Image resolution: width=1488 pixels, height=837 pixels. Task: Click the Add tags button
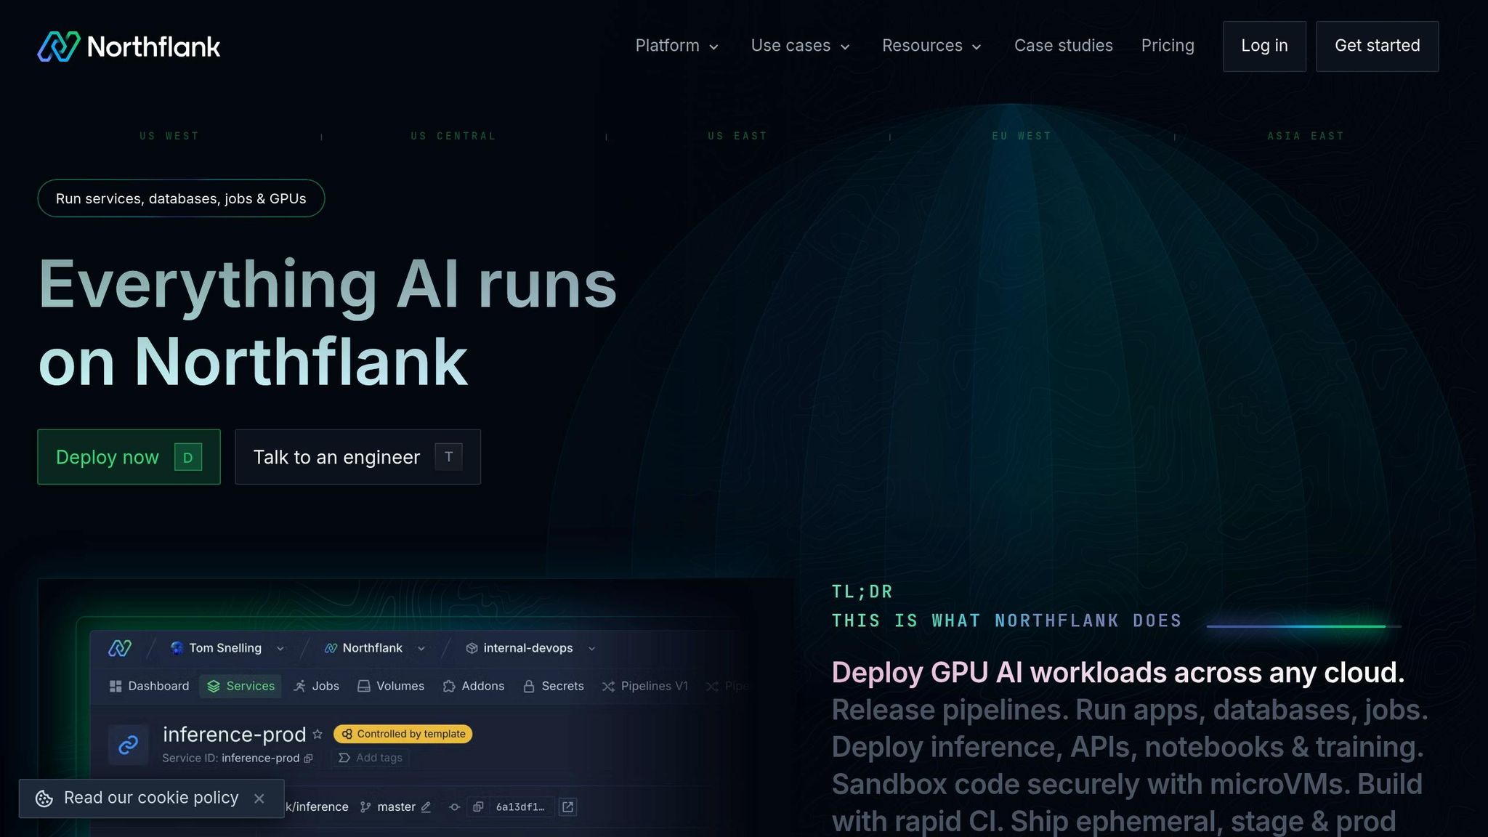[371, 758]
